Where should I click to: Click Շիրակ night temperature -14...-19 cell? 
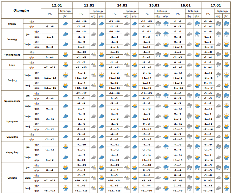pos(81,21)
